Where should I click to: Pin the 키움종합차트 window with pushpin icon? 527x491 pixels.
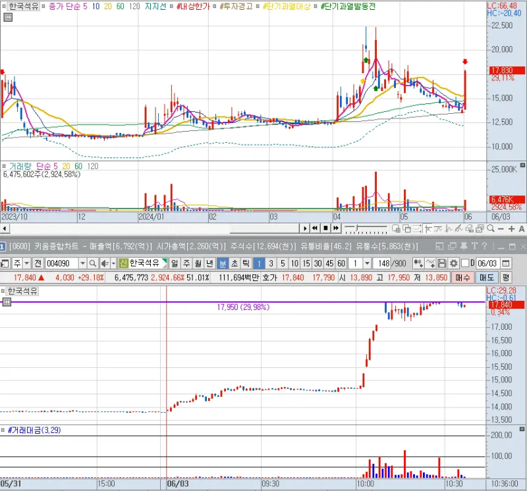(x=464, y=247)
